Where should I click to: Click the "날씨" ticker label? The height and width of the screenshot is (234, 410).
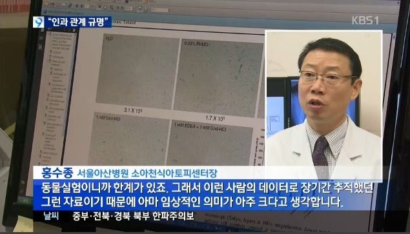(x=51, y=216)
